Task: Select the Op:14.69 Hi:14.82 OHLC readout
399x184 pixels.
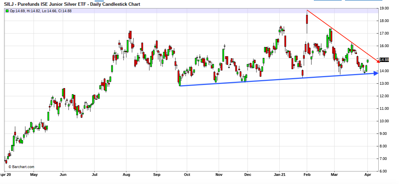Action: (x=41, y=11)
